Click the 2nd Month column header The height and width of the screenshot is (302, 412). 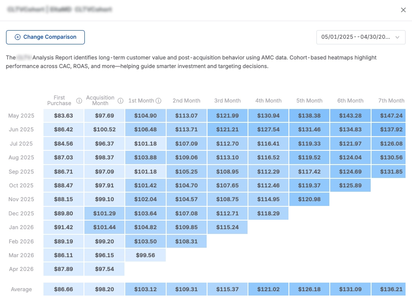(x=186, y=101)
